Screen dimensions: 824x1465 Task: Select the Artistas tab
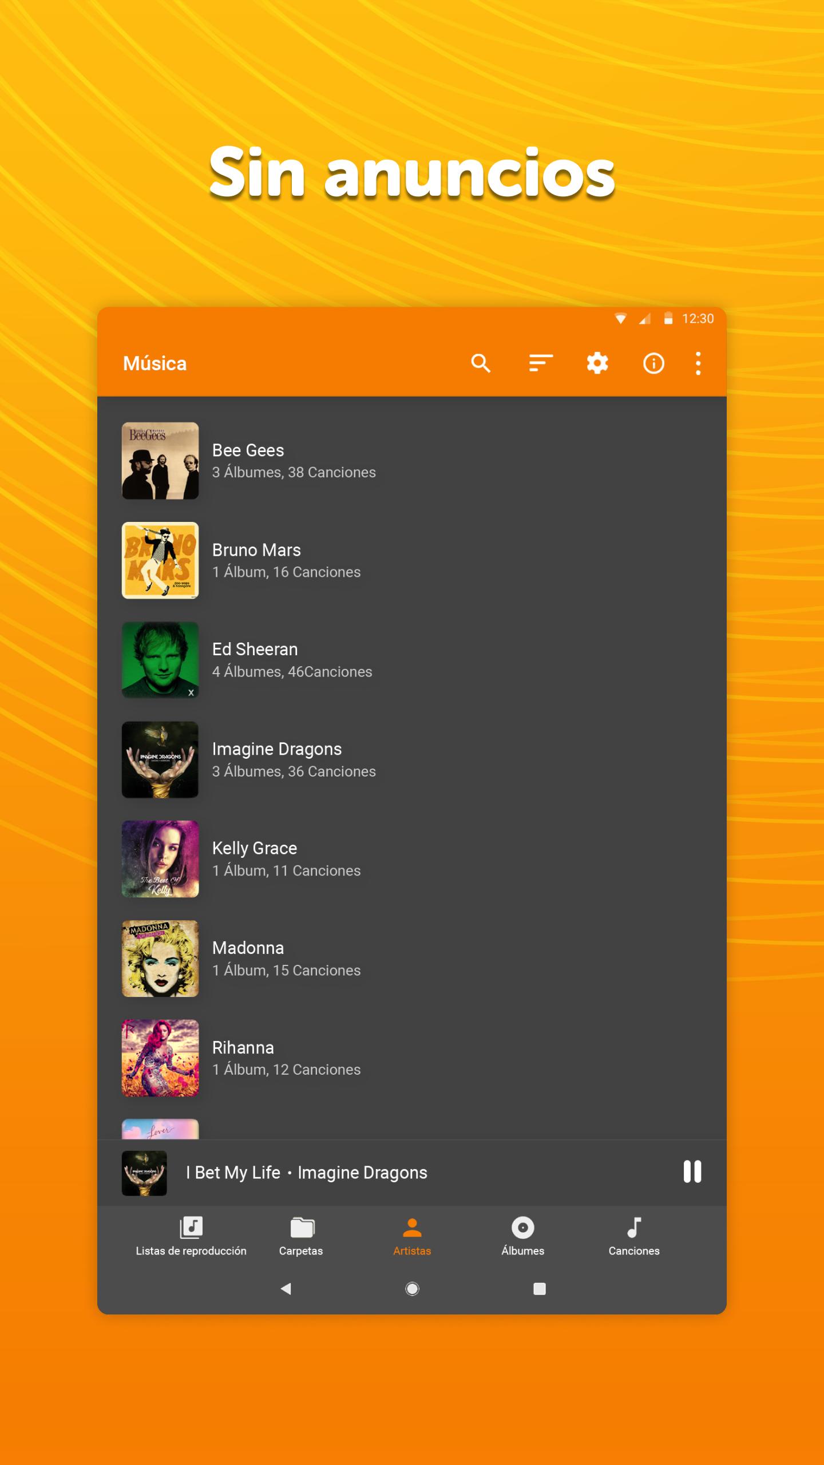pyautogui.click(x=412, y=1237)
